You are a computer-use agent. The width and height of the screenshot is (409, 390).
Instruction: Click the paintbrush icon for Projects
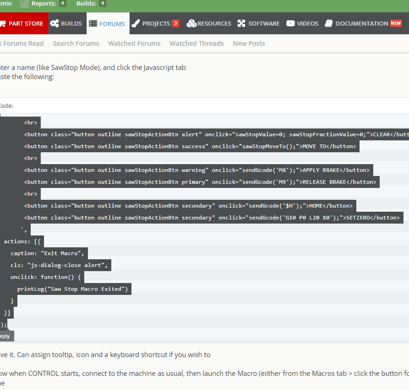(x=136, y=23)
